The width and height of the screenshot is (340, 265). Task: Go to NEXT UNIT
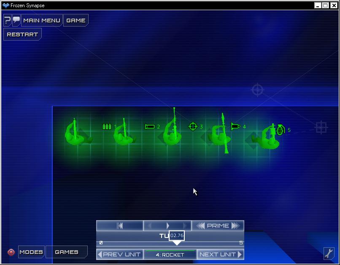(220, 254)
